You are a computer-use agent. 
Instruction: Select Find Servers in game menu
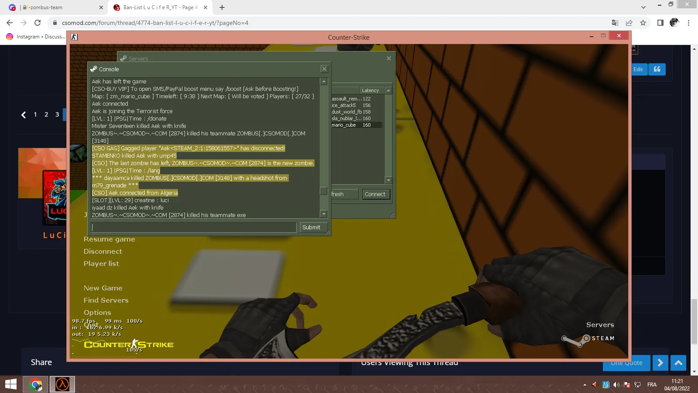(106, 300)
